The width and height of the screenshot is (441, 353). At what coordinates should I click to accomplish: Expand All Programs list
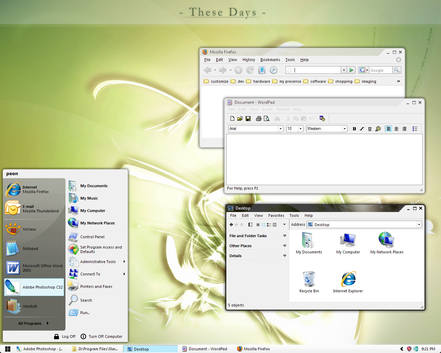34,323
